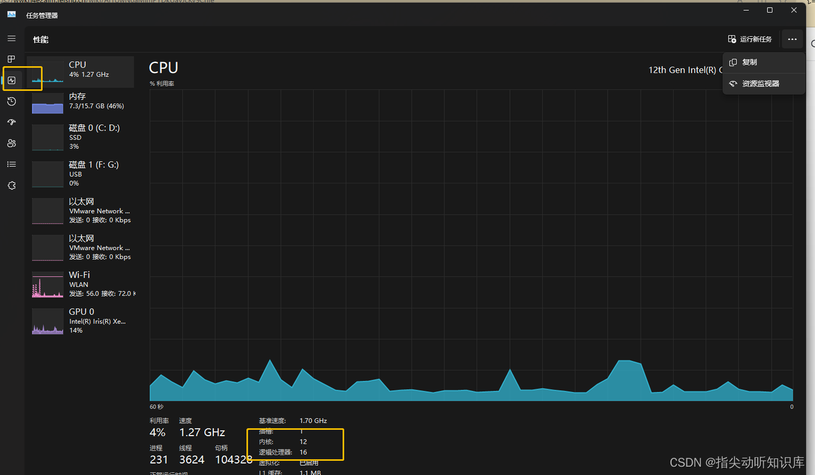Open the Startup apps page icon
Image resolution: width=815 pixels, height=475 pixels.
pyautogui.click(x=11, y=122)
